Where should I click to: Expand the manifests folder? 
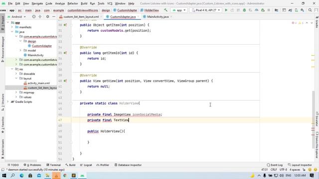[12, 27]
